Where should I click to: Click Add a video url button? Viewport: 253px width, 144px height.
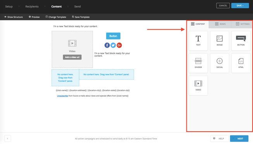[72, 57]
